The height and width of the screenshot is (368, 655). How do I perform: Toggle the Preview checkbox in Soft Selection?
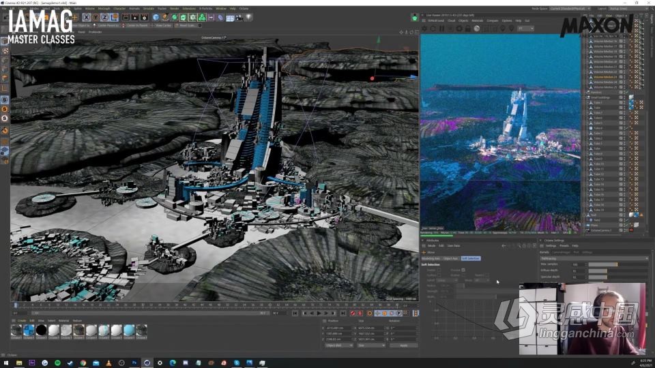click(x=463, y=271)
